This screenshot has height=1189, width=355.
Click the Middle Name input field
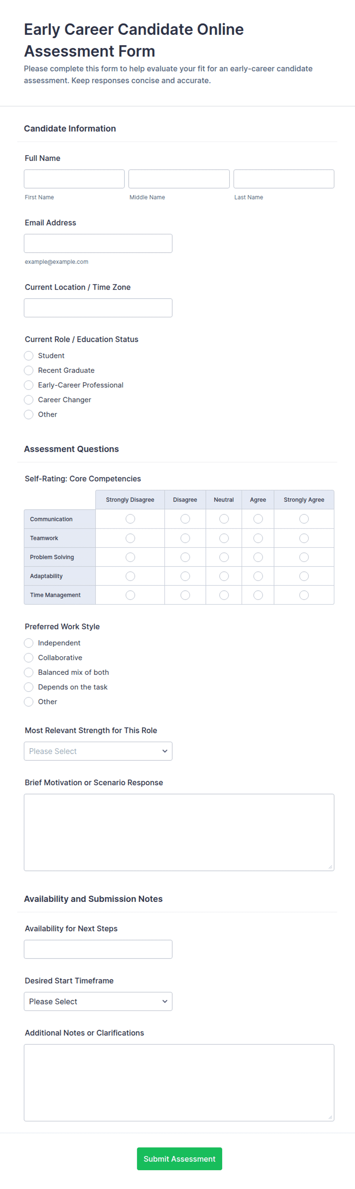[179, 179]
